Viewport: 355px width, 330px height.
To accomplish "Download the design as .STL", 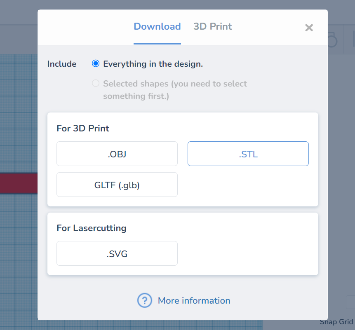I will coord(248,154).
